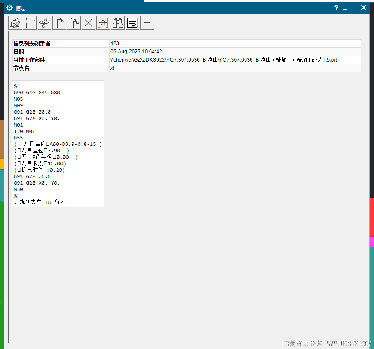
Task: Click the 刀具R角半径 0.00 line
Action: click(46, 157)
